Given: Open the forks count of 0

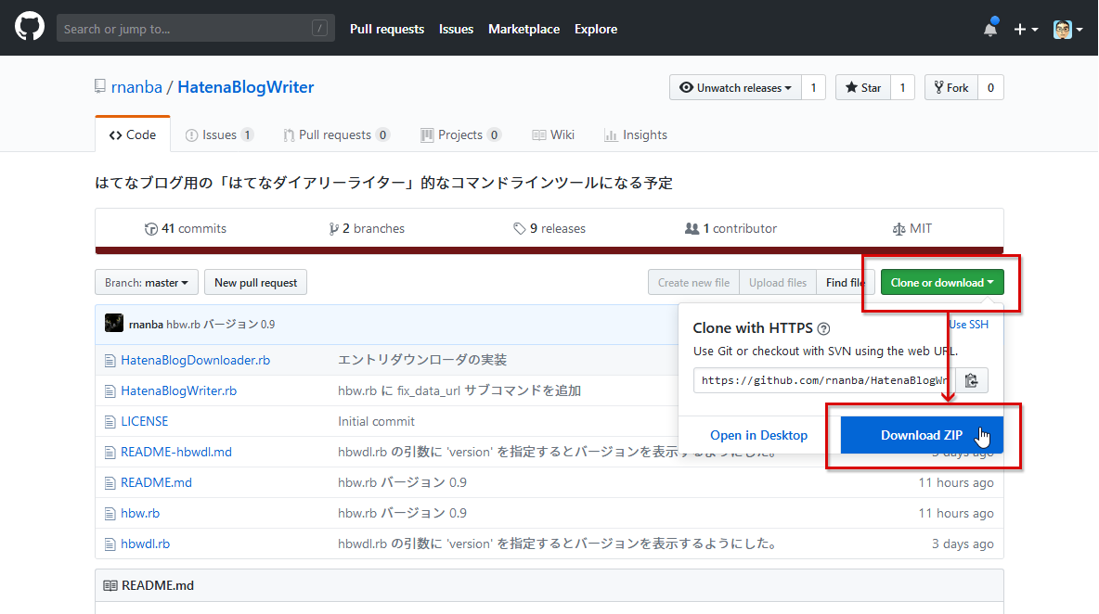Looking at the screenshot, I should 990,87.
